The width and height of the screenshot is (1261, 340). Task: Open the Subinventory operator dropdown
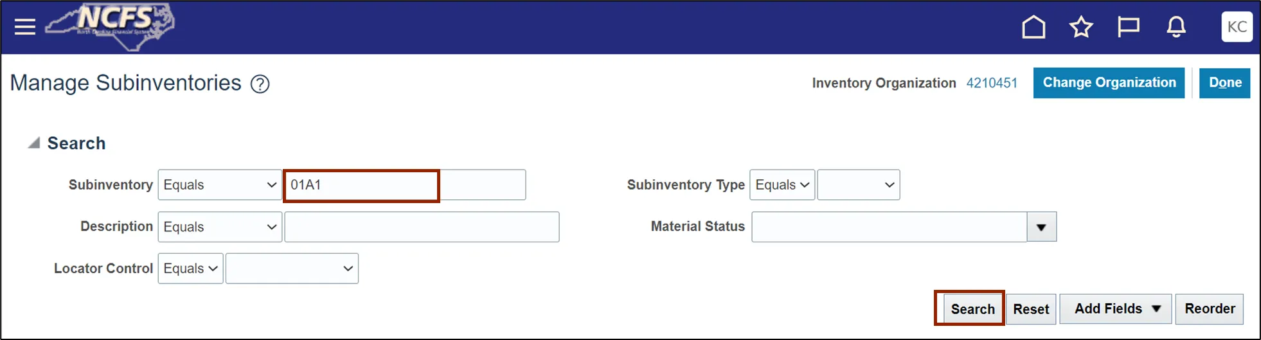[220, 185]
